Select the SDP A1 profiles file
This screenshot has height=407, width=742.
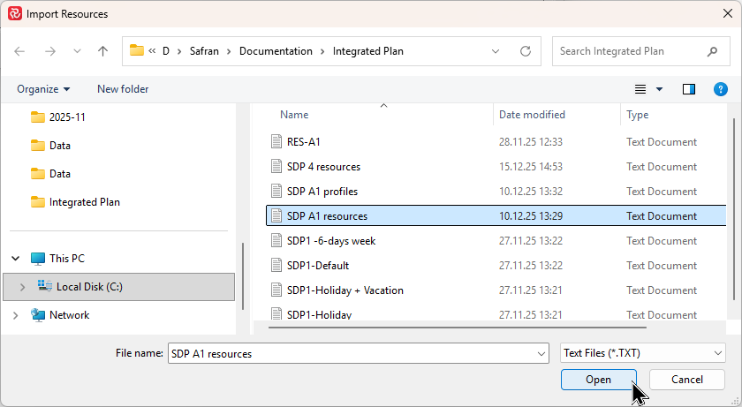(x=322, y=191)
